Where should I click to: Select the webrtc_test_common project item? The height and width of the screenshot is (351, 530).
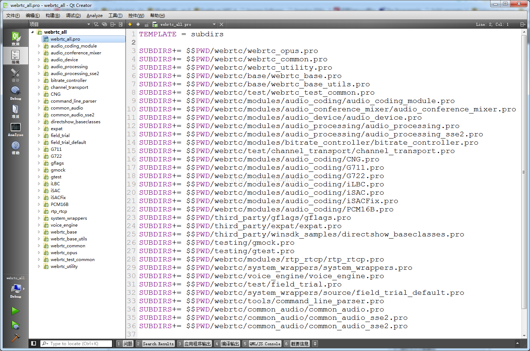pyautogui.click(x=73, y=260)
